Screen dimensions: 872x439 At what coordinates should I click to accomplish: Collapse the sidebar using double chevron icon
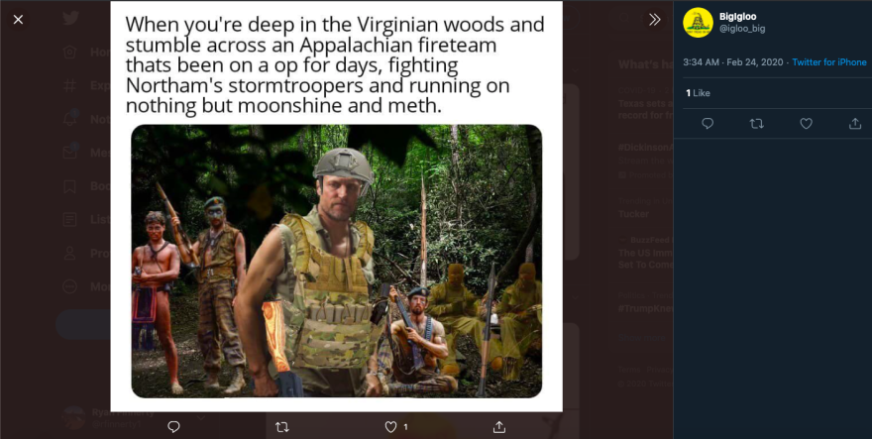pyautogui.click(x=655, y=20)
